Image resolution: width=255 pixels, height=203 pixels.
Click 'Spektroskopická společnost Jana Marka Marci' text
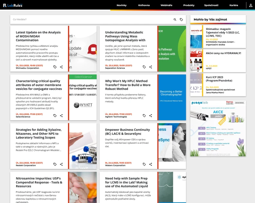point(220,91)
